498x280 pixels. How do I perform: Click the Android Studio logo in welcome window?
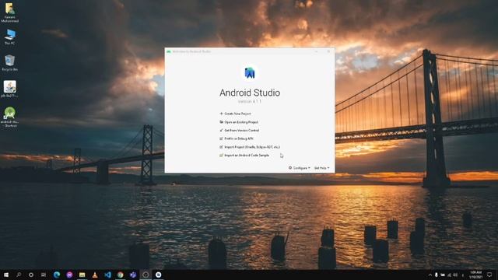coord(250,73)
